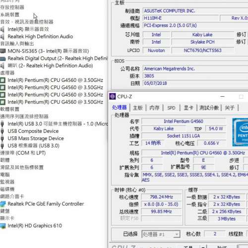Select Intel(R) USB 3.0 可延伸主機控制器 entry
The width and height of the screenshot is (248, 248).
point(58,124)
